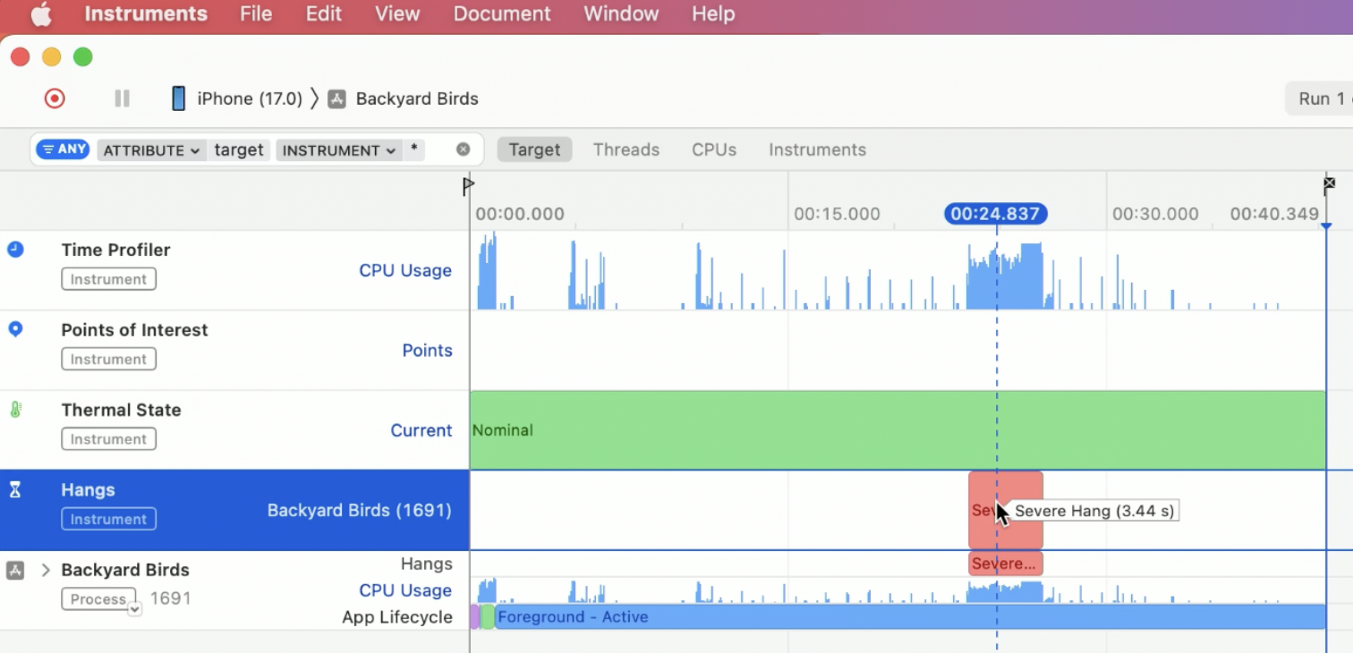
Task: Toggle the ANY filter mode pill
Action: [x=63, y=149]
